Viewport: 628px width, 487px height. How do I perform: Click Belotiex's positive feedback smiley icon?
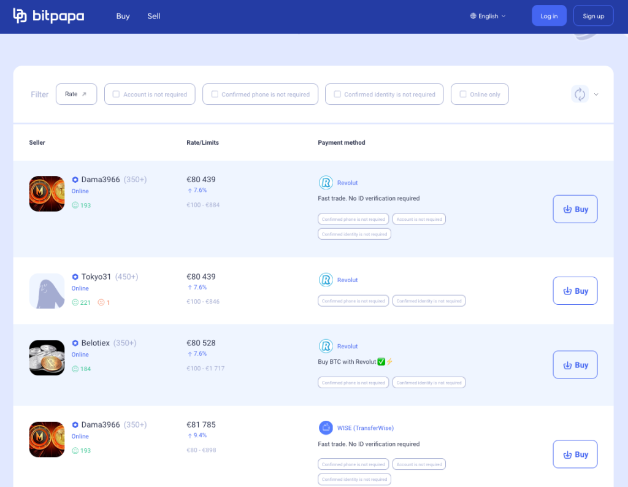pos(75,369)
